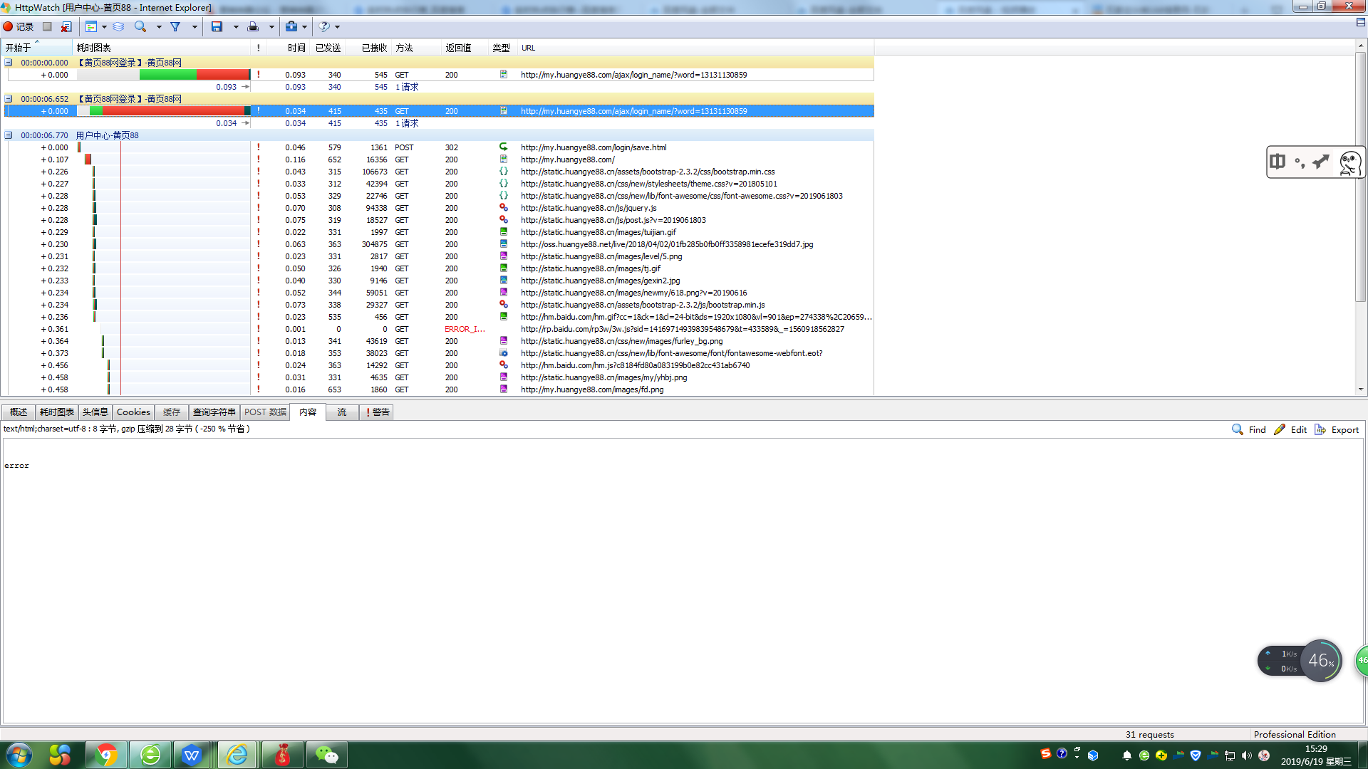The image size is (1368, 769).
Task: Click the printer icon in the toolbar
Action: point(253,26)
